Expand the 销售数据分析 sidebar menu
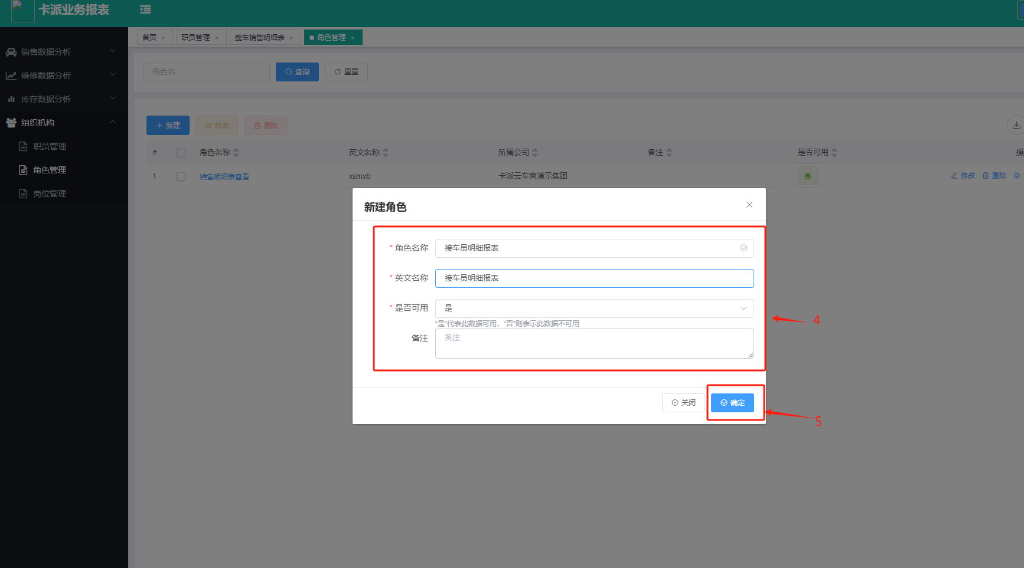The height and width of the screenshot is (568, 1024). point(64,52)
